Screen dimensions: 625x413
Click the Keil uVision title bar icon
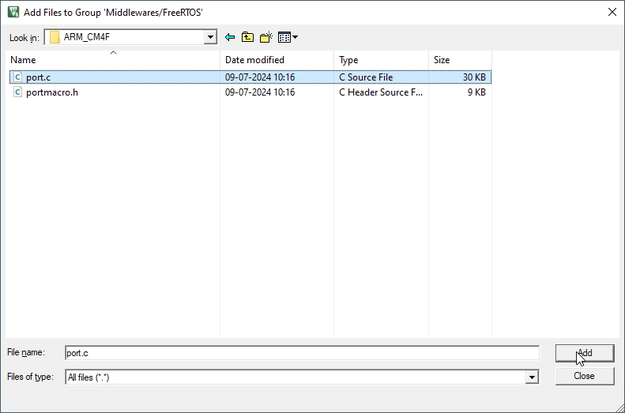click(x=13, y=12)
